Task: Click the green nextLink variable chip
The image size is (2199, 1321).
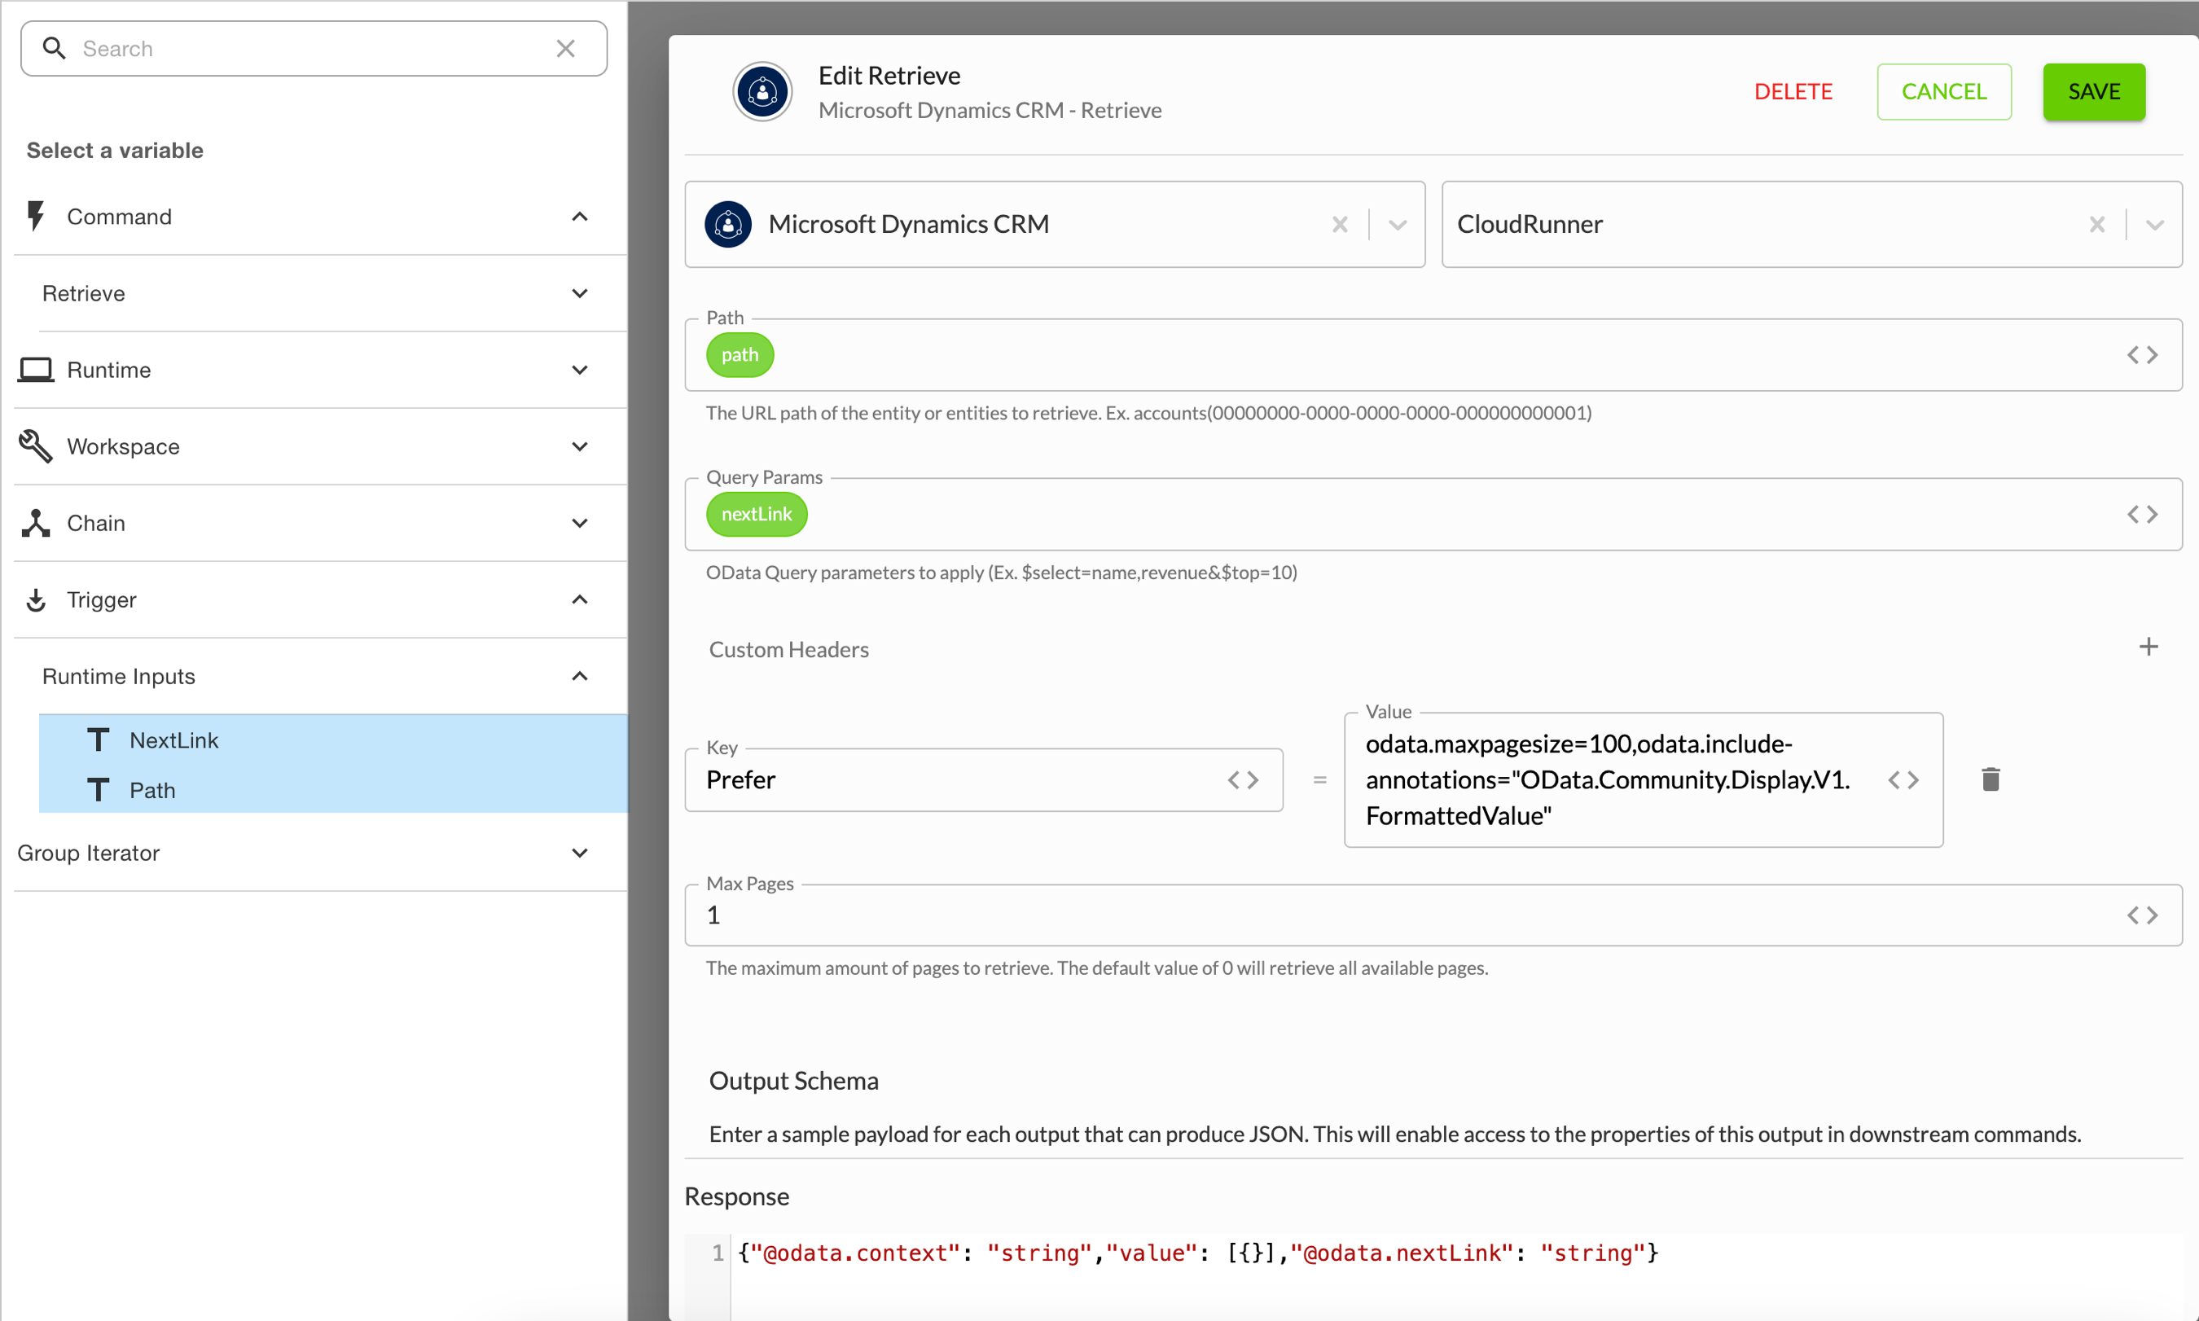Action: pos(757,515)
